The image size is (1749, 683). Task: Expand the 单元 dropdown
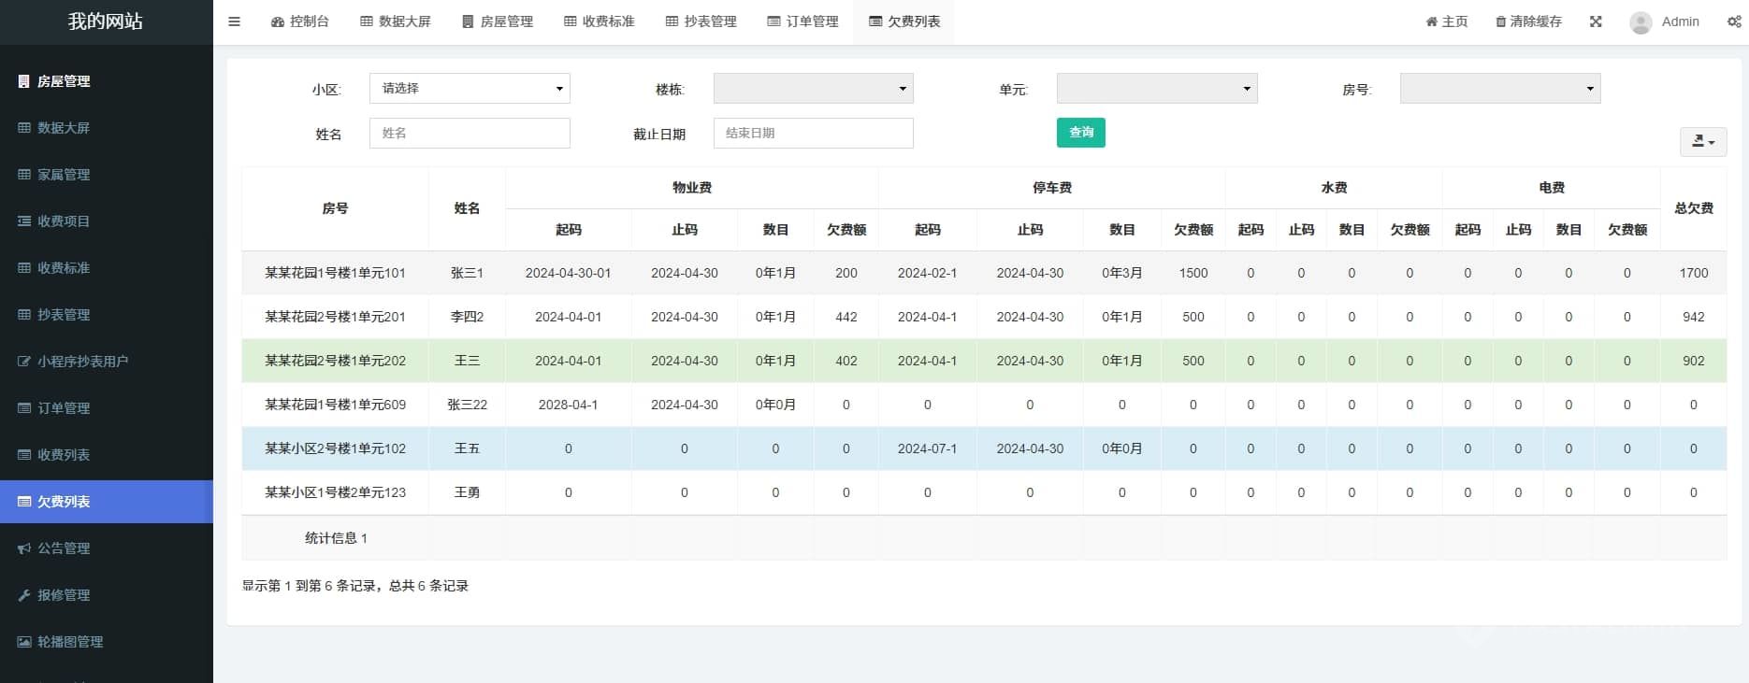tap(1156, 89)
